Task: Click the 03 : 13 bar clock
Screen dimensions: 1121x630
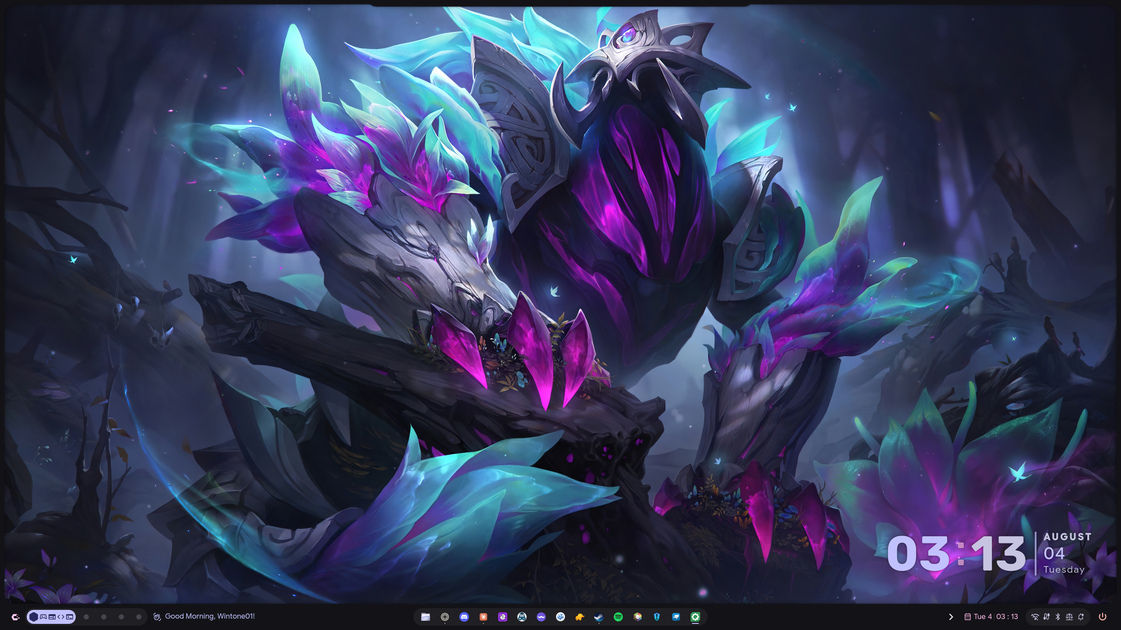Action: [x=1007, y=616]
